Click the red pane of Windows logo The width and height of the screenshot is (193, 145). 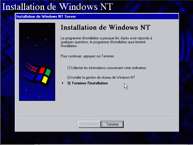point(42,71)
